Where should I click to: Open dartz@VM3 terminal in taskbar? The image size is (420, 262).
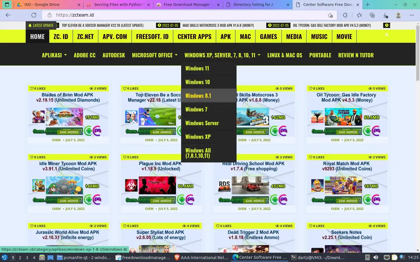point(318,257)
